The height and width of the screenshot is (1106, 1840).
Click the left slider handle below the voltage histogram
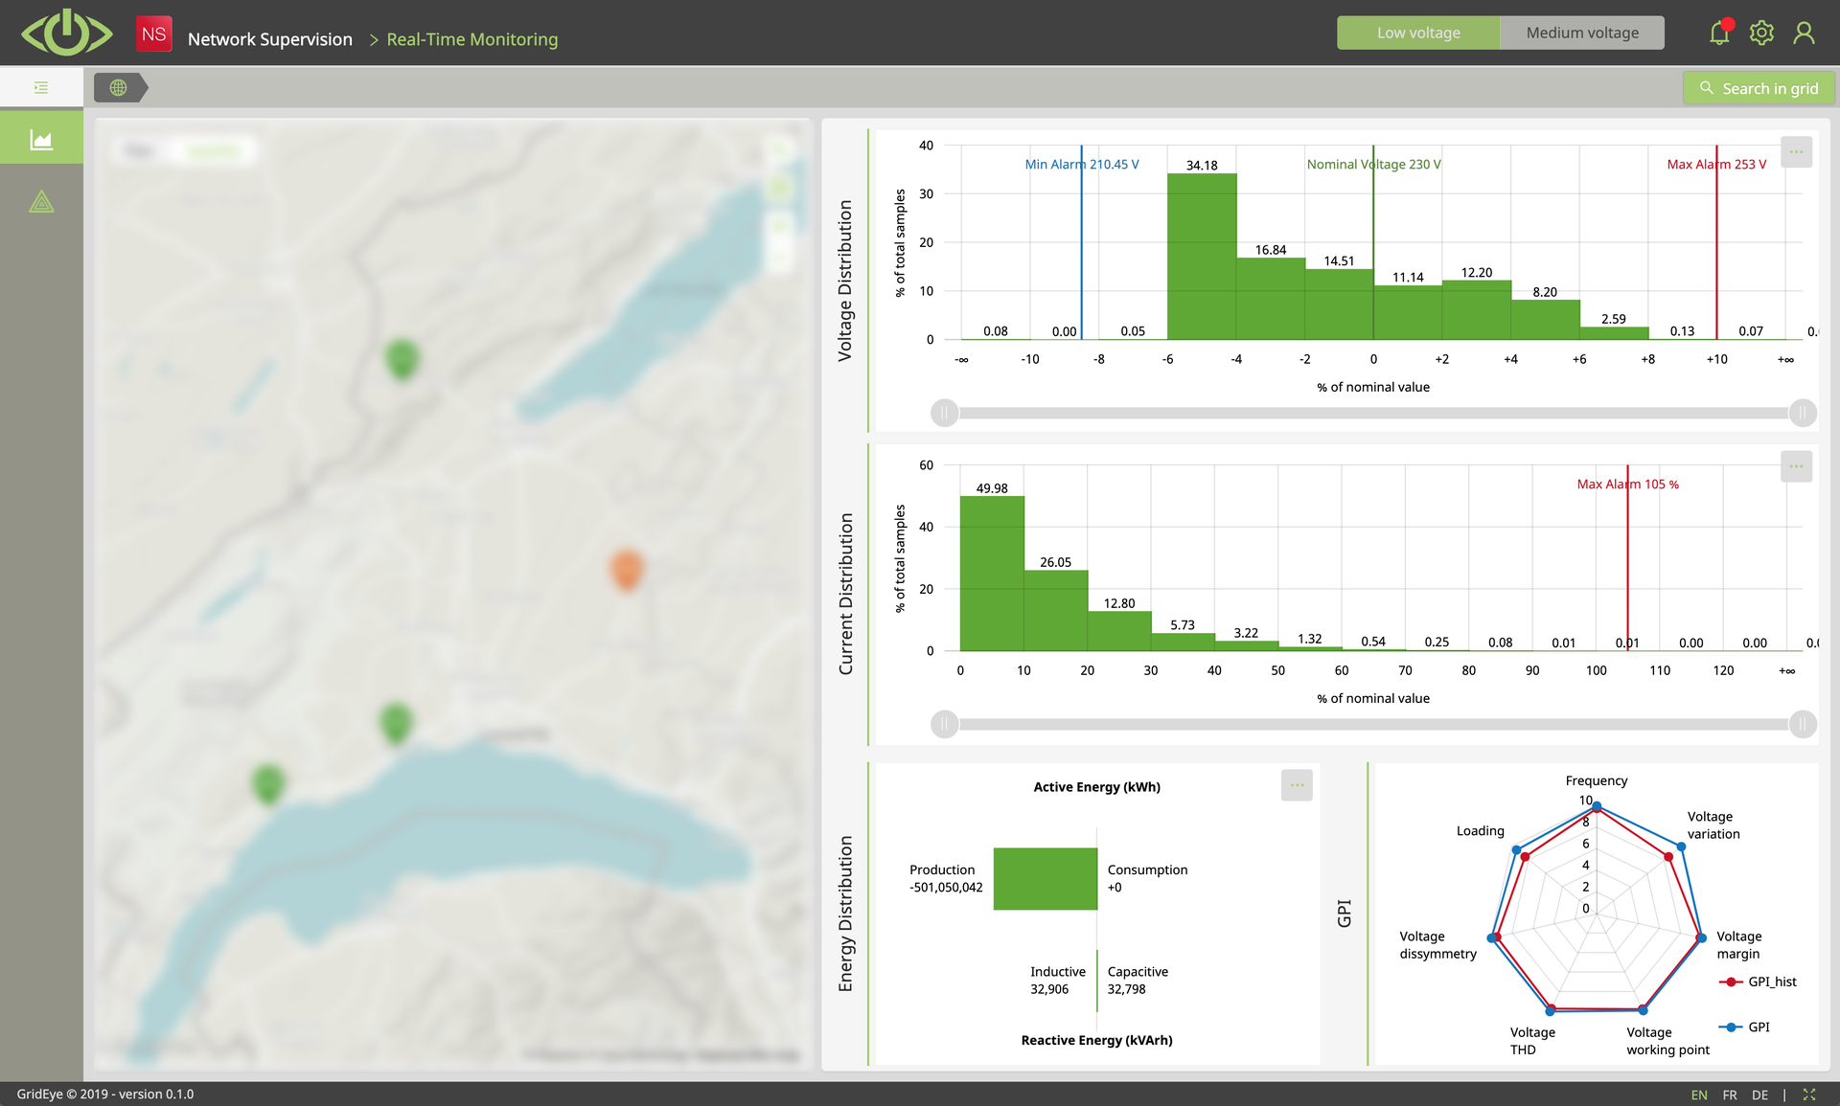point(943,413)
